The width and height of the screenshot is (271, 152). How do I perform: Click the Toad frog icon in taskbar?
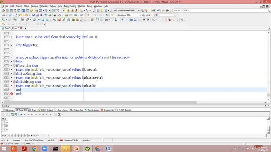pos(87,149)
